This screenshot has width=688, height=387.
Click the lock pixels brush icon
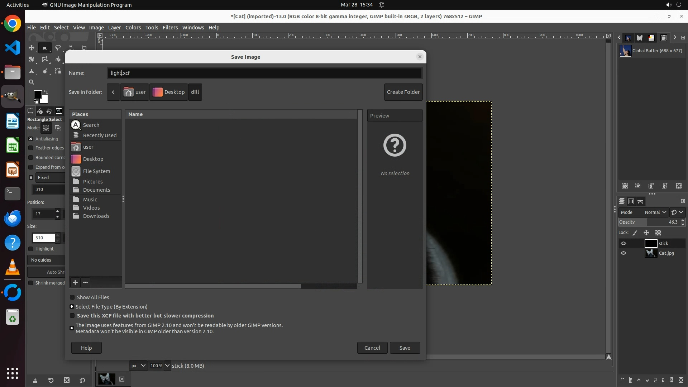click(635, 233)
